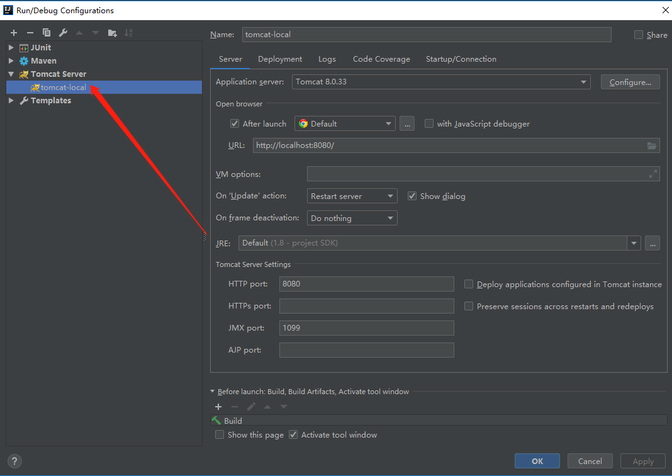Collapse the Before launch section
Screen dimensions: 672x476
click(213, 391)
